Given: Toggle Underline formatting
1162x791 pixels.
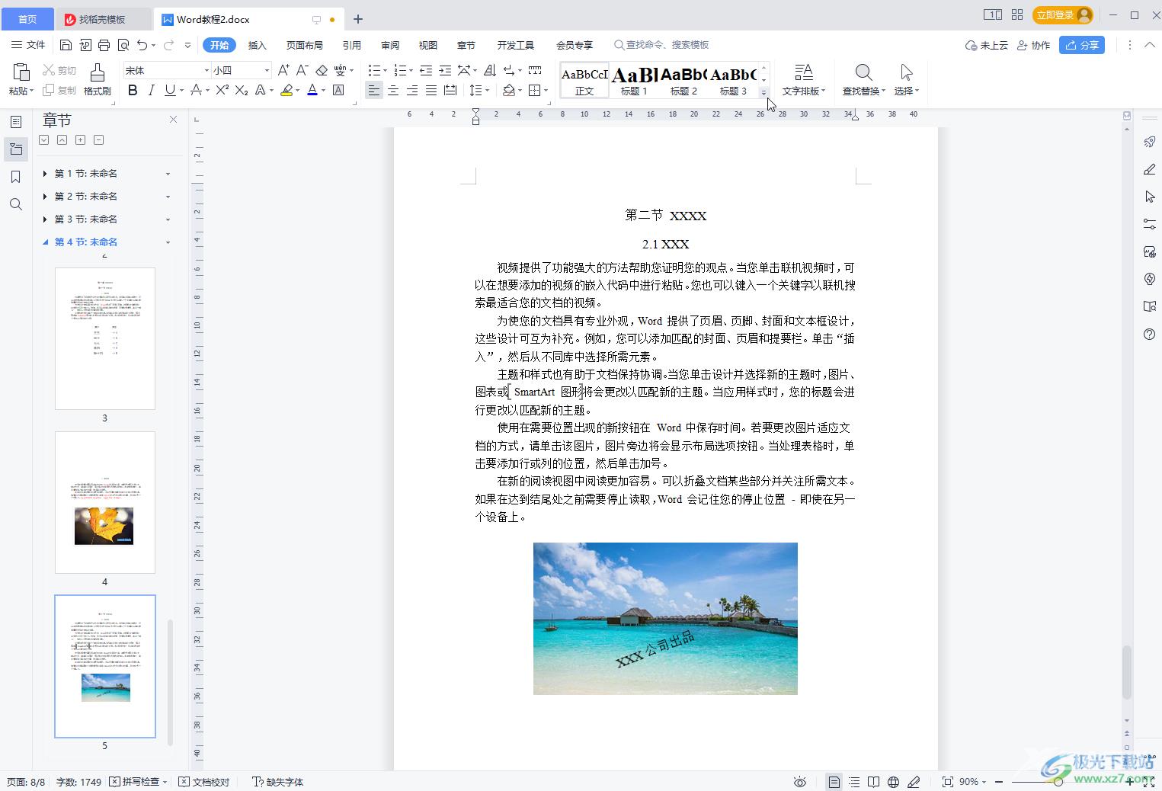Looking at the screenshot, I should pyautogui.click(x=170, y=90).
